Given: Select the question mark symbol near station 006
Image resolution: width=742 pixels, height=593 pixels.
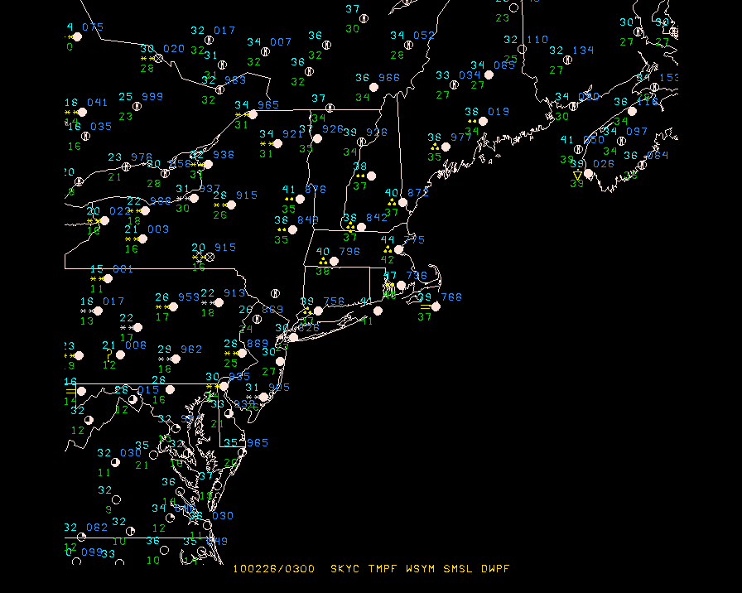Looking at the screenshot, I should (109, 354).
